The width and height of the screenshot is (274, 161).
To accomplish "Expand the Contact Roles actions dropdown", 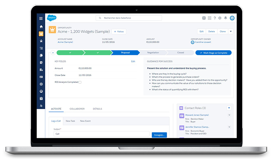I will coord(229,108).
